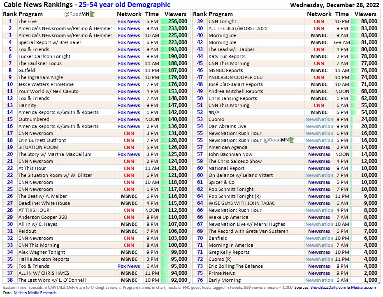Open the ShowBuzzDaily.com source link
The image size is (383, 297).
[x=328, y=287]
